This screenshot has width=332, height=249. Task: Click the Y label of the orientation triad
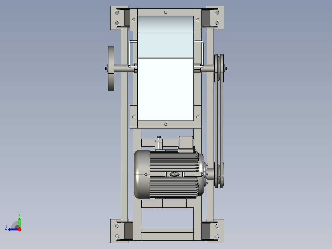click(x=19, y=214)
